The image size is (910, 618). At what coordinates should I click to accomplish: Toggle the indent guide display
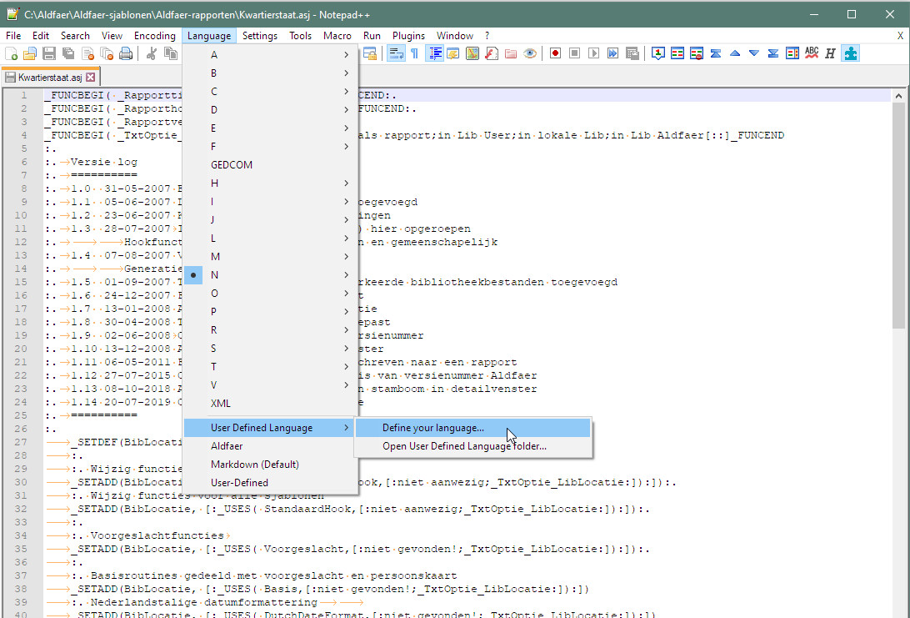point(435,53)
